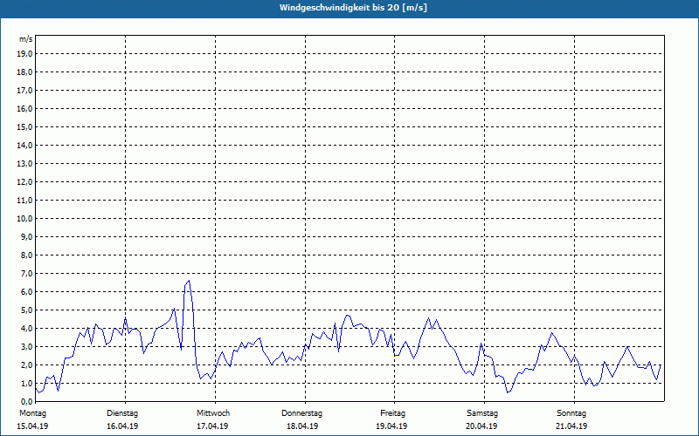Click the 9,0 axis value
The width and height of the screenshot is (699, 436).
coord(27,236)
